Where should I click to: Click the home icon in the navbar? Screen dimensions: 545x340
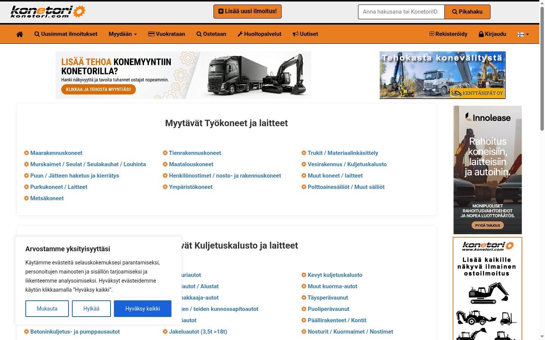[x=20, y=34]
